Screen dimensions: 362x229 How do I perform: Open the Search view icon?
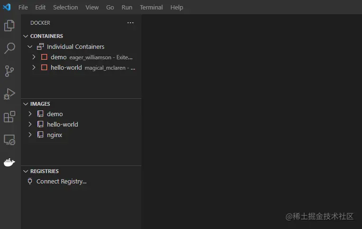point(9,48)
